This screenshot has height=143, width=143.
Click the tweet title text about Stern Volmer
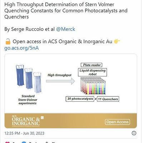[x=66, y=11]
